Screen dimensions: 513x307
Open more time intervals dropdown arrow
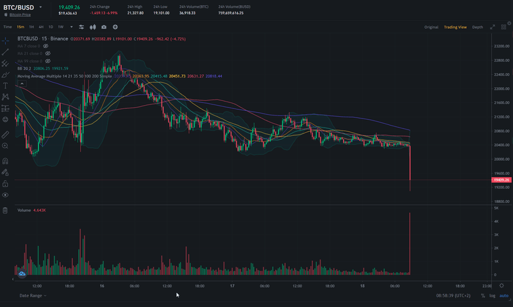point(70,27)
